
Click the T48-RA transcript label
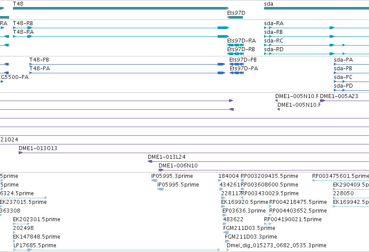point(23,32)
